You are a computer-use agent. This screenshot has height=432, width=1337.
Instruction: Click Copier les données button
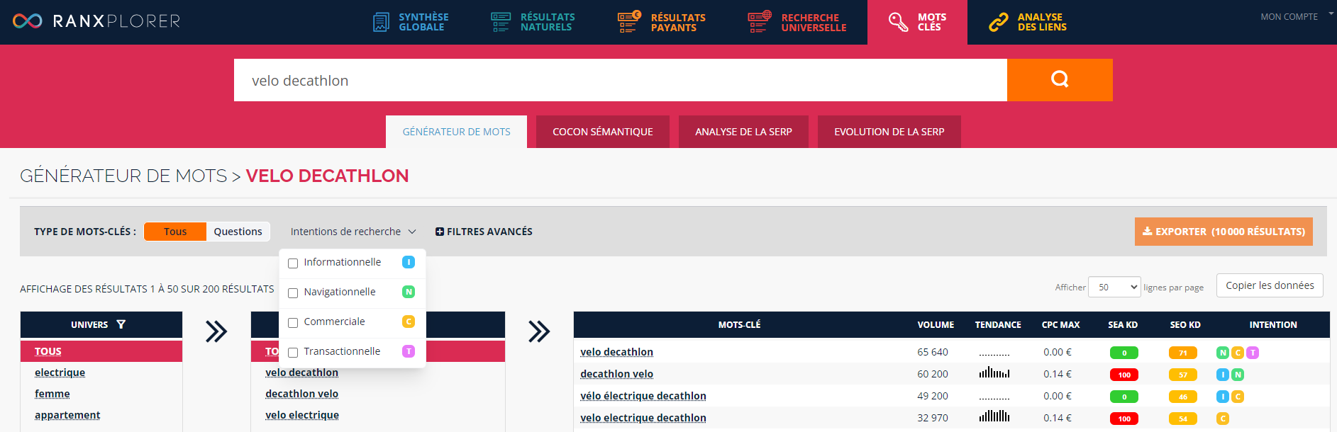point(1270,285)
